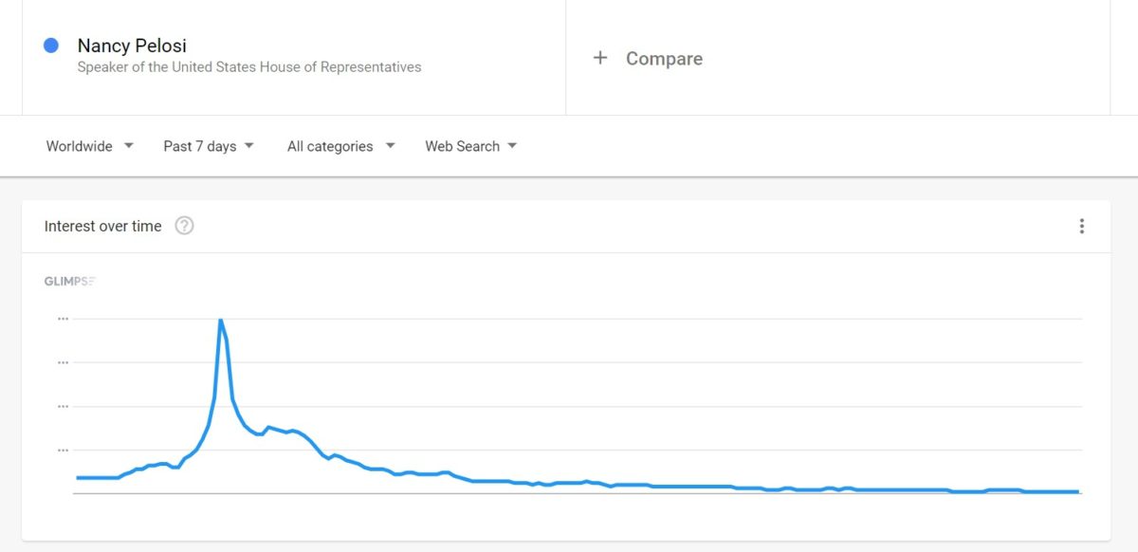Click the topmost y-axis ellipsis label
Viewport: 1138px width, 552px height.
[x=63, y=319]
